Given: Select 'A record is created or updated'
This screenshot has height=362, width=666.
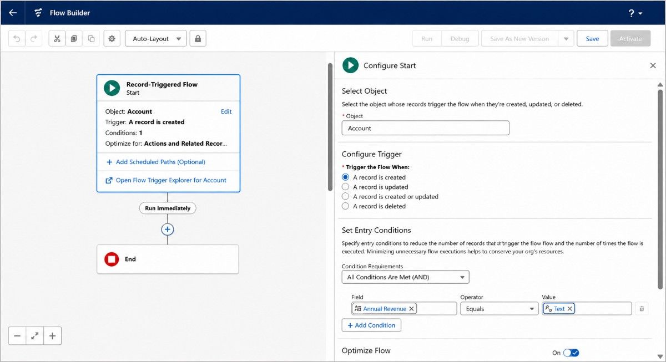Looking at the screenshot, I should tap(345, 196).
